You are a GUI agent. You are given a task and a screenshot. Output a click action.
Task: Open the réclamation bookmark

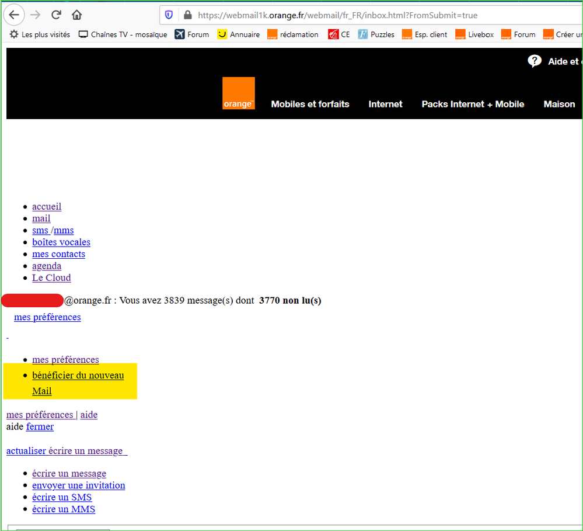point(293,34)
